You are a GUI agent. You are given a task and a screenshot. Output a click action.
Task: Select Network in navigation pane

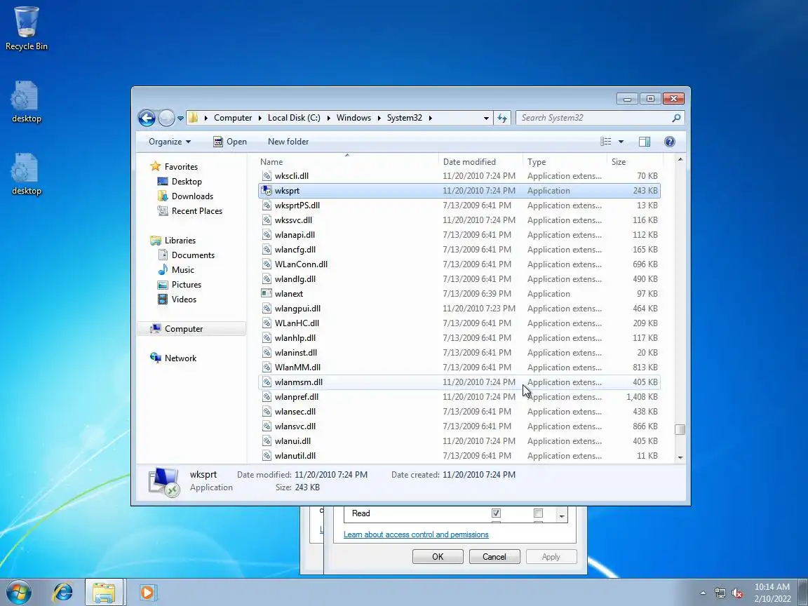click(x=180, y=358)
